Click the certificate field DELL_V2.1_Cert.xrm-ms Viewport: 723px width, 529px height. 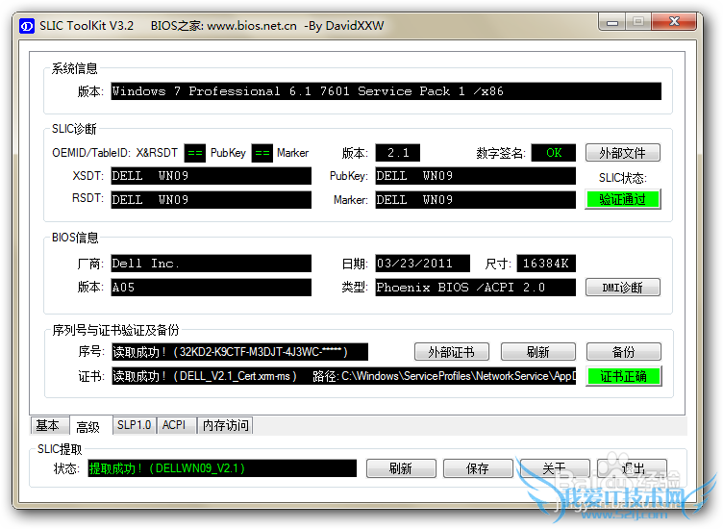point(344,376)
